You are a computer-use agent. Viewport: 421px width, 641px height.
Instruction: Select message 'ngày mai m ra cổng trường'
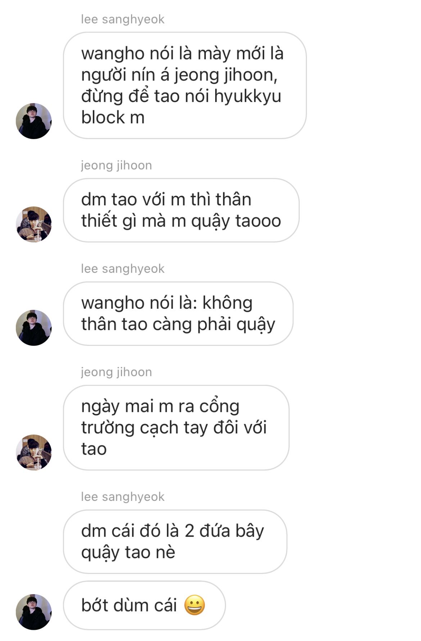[x=176, y=428]
